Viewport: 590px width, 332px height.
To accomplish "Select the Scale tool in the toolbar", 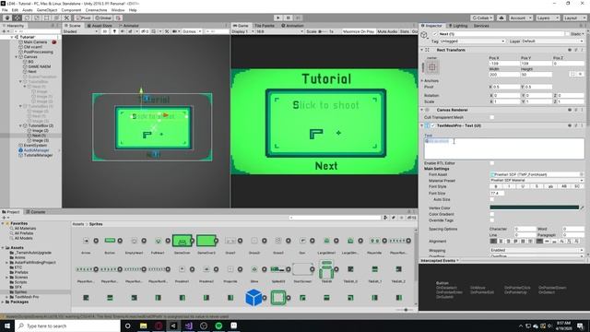I will coord(37,18).
